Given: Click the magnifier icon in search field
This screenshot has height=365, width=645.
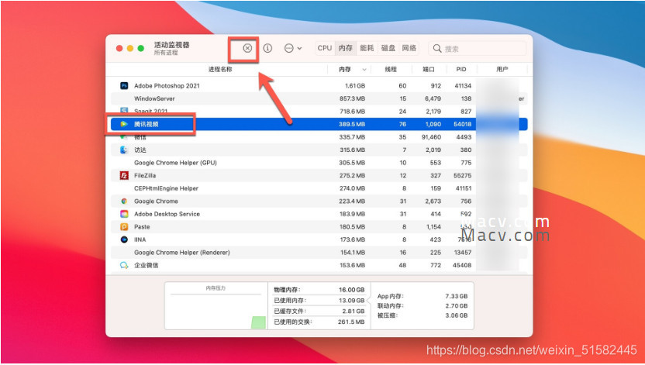Looking at the screenshot, I should coord(437,49).
